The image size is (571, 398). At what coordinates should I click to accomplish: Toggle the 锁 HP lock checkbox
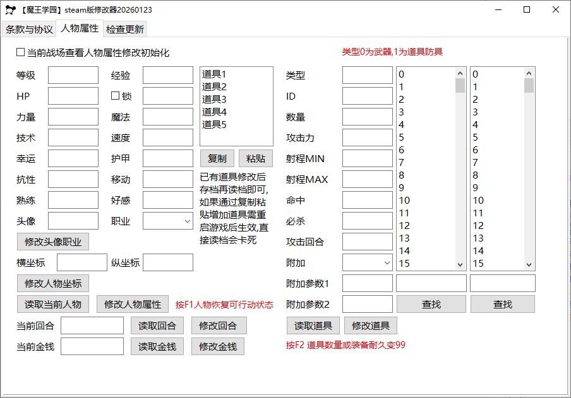[x=115, y=96]
